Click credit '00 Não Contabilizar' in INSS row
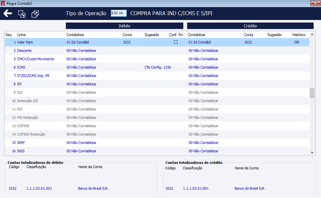 (203, 151)
